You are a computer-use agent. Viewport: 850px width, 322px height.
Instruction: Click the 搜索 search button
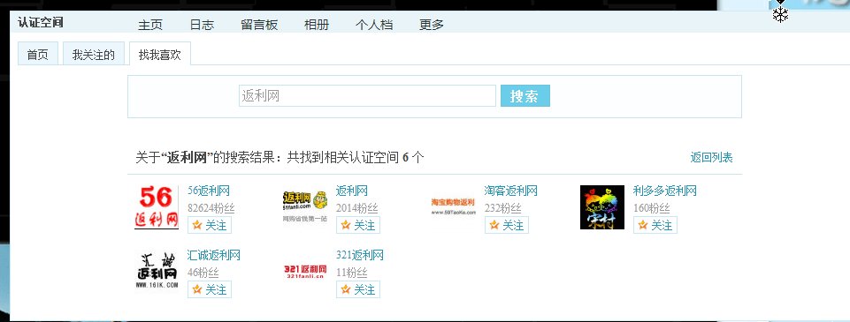pos(525,95)
